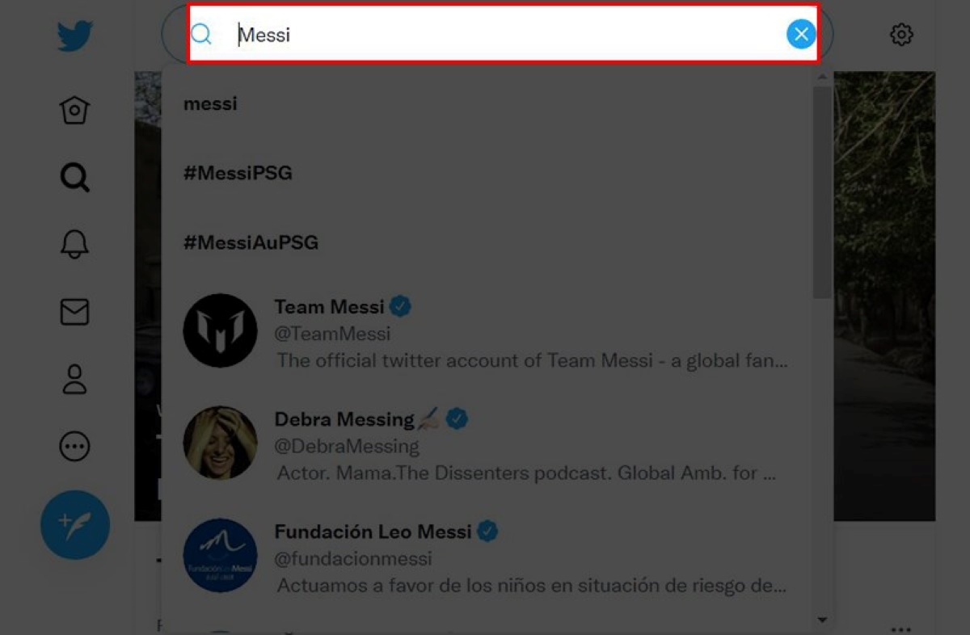The width and height of the screenshot is (970, 635).
Task: Open search settings gear icon
Action: (x=901, y=35)
